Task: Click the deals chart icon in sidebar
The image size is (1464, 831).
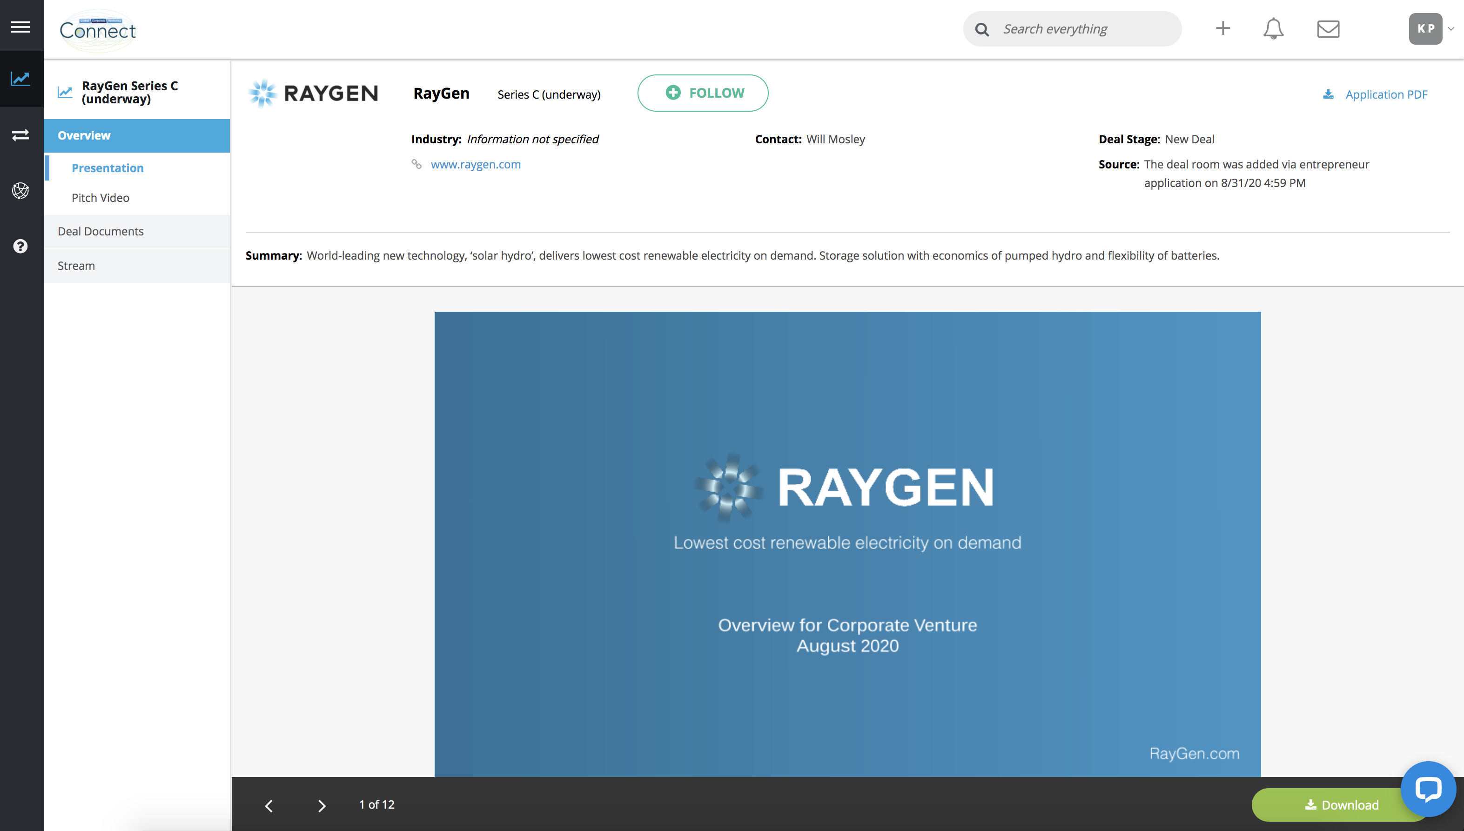Action: point(20,79)
